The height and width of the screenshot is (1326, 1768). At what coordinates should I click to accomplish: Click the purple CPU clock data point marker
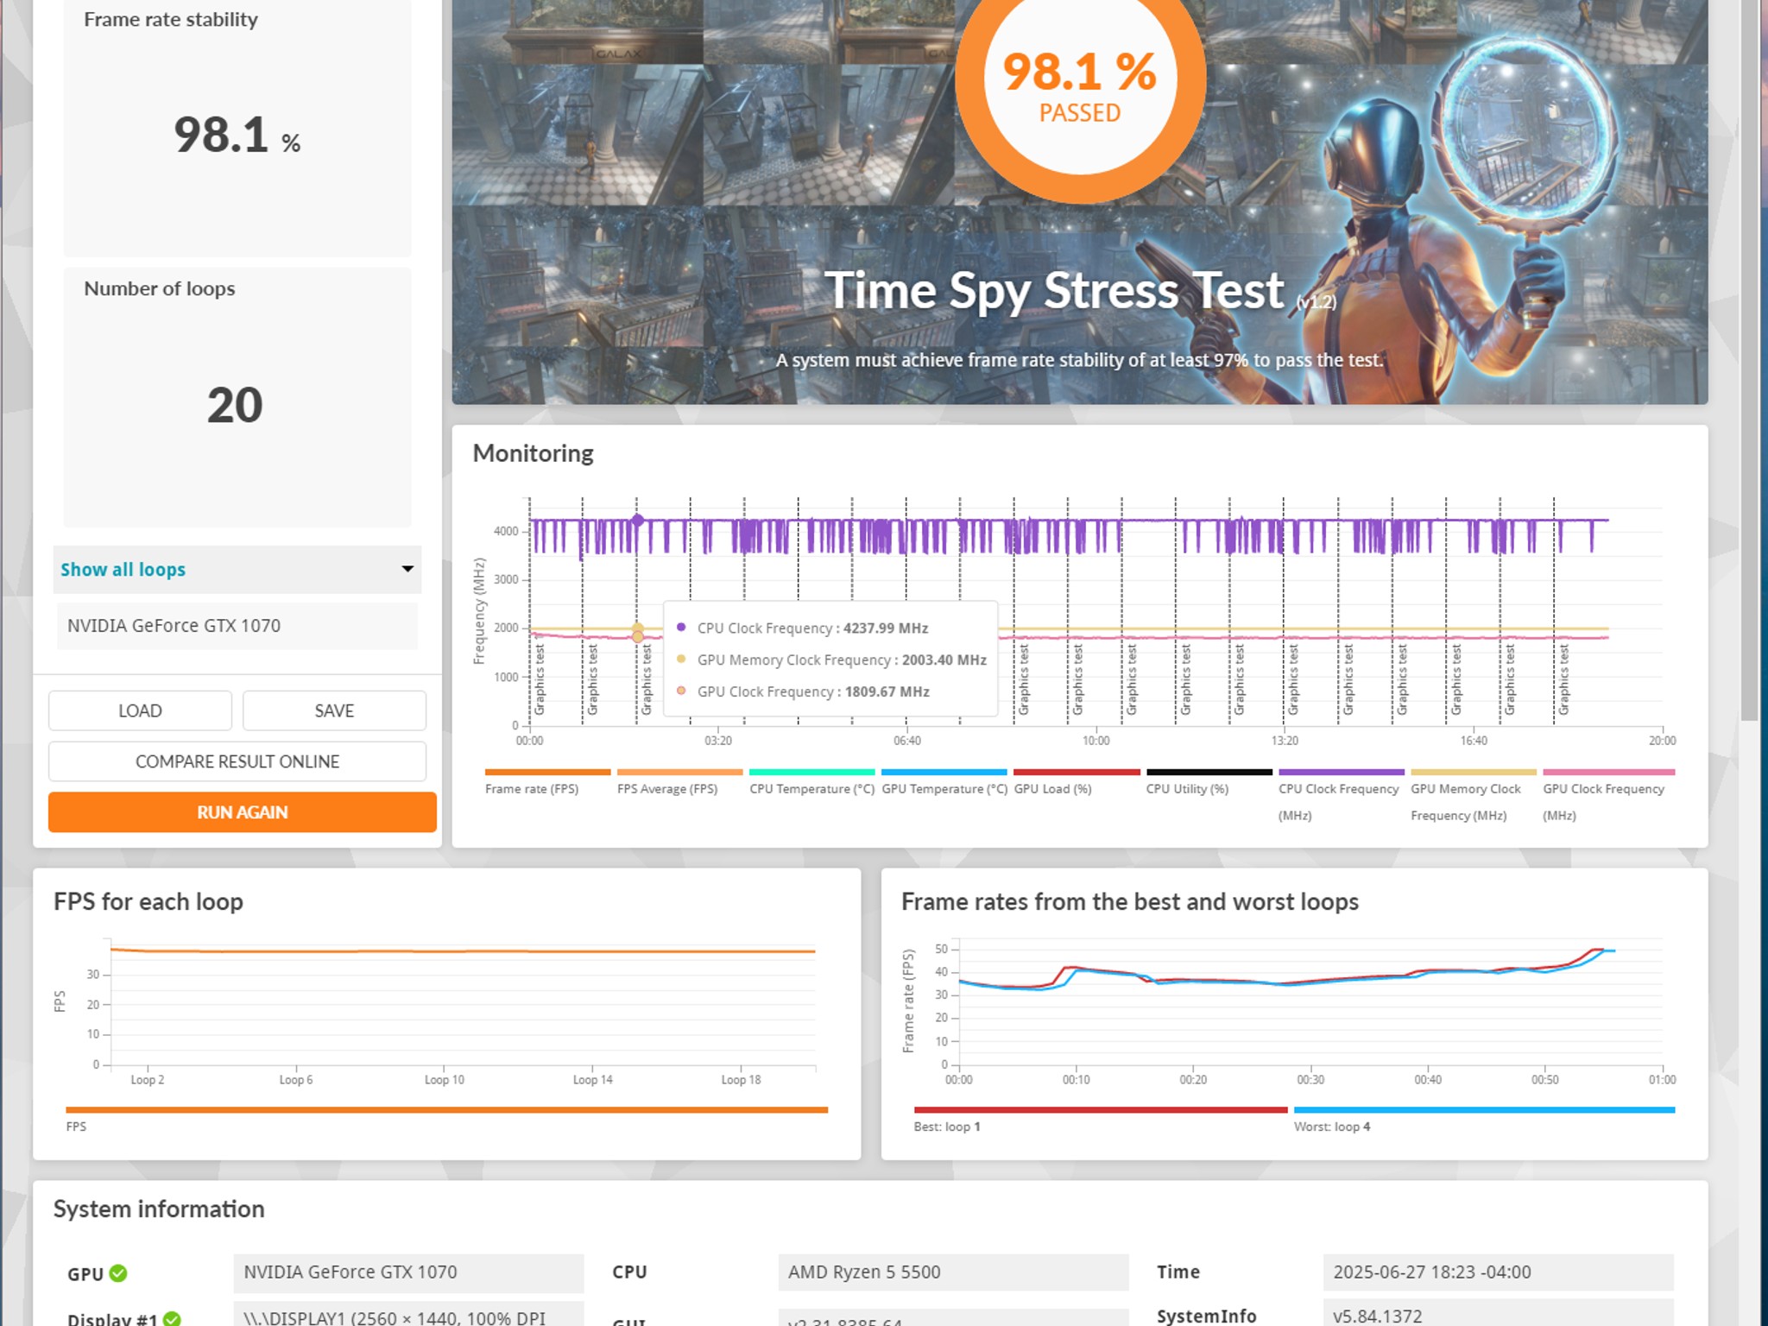(x=637, y=521)
